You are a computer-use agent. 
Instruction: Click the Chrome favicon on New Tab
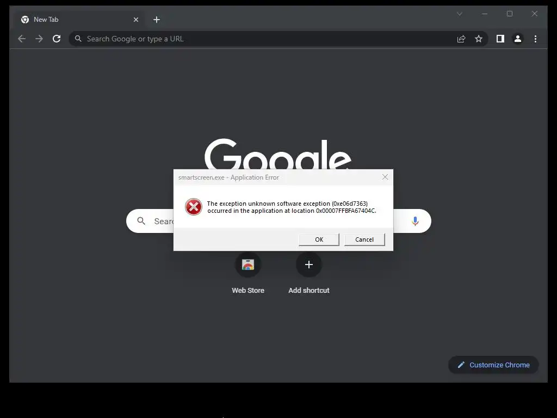coord(25,20)
